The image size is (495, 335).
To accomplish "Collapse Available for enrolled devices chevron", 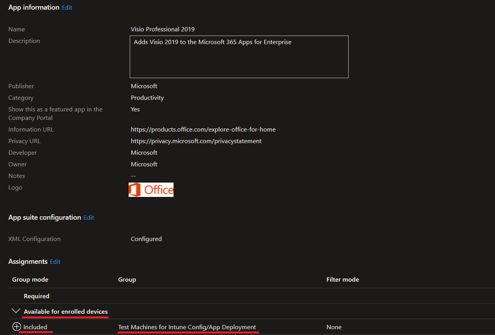I will coord(16,311).
